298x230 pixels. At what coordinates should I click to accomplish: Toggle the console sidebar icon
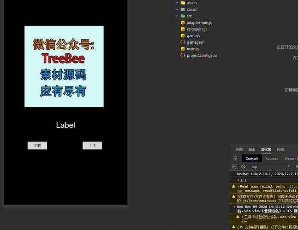[235, 167]
